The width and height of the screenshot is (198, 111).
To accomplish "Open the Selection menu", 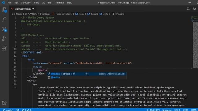I will click(26, 3).
